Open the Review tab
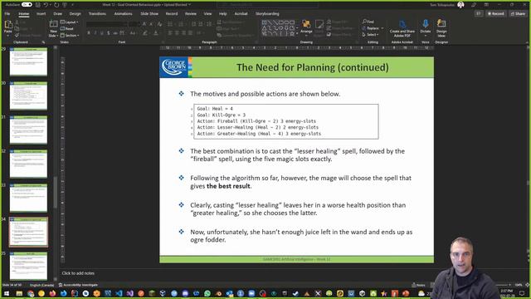This screenshot has height=299, width=531. point(190,14)
